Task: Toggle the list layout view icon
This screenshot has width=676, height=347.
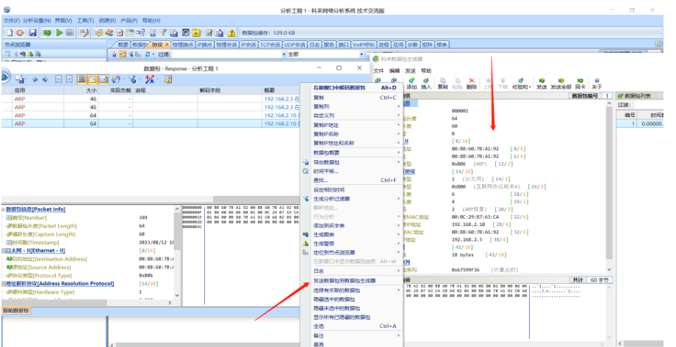Action: [82, 79]
